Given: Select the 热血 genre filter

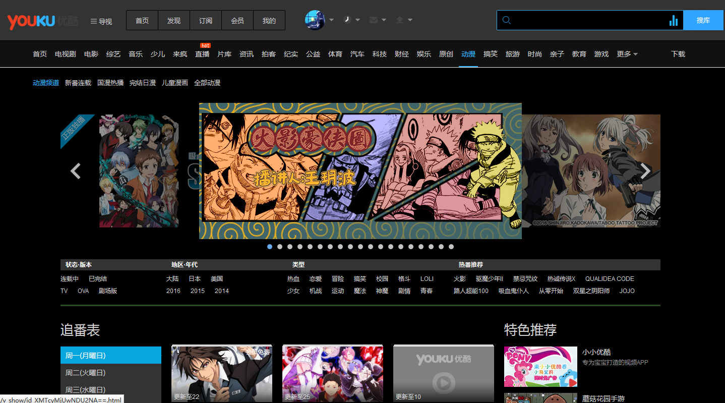Looking at the screenshot, I should pyautogui.click(x=293, y=278).
